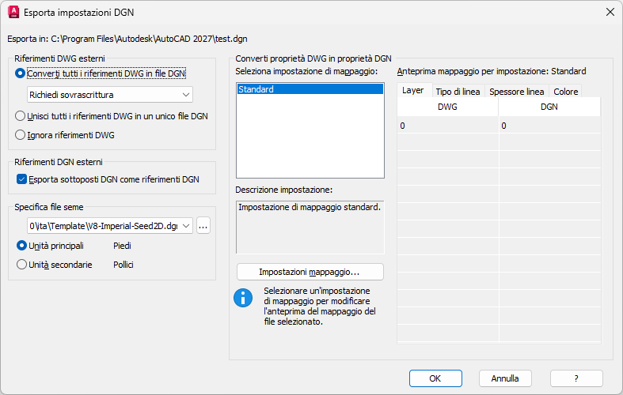The height and width of the screenshot is (395, 623).
Task: Select Unità principali radio button
Action: [x=21, y=246]
